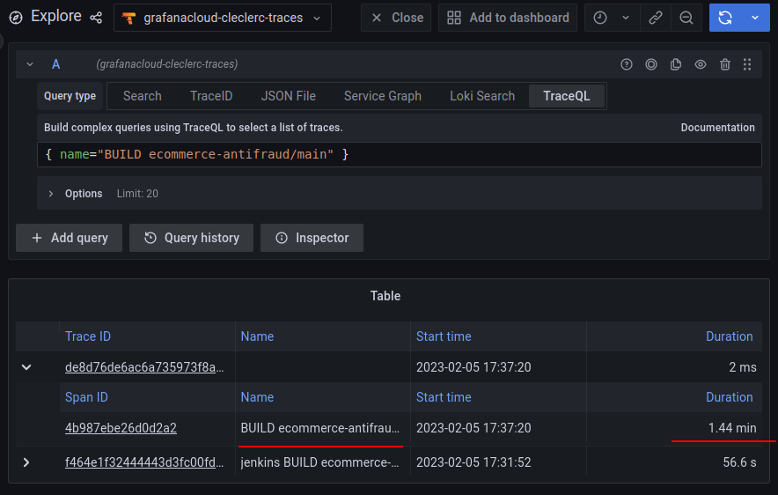Focus the TraceQL query editor field
Image resolution: width=778 pixels, height=495 pixels.
point(400,154)
